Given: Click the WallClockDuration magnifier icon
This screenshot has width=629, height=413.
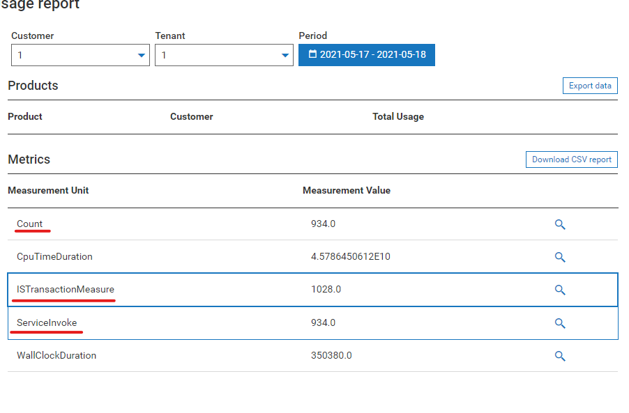Looking at the screenshot, I should 559,356.
